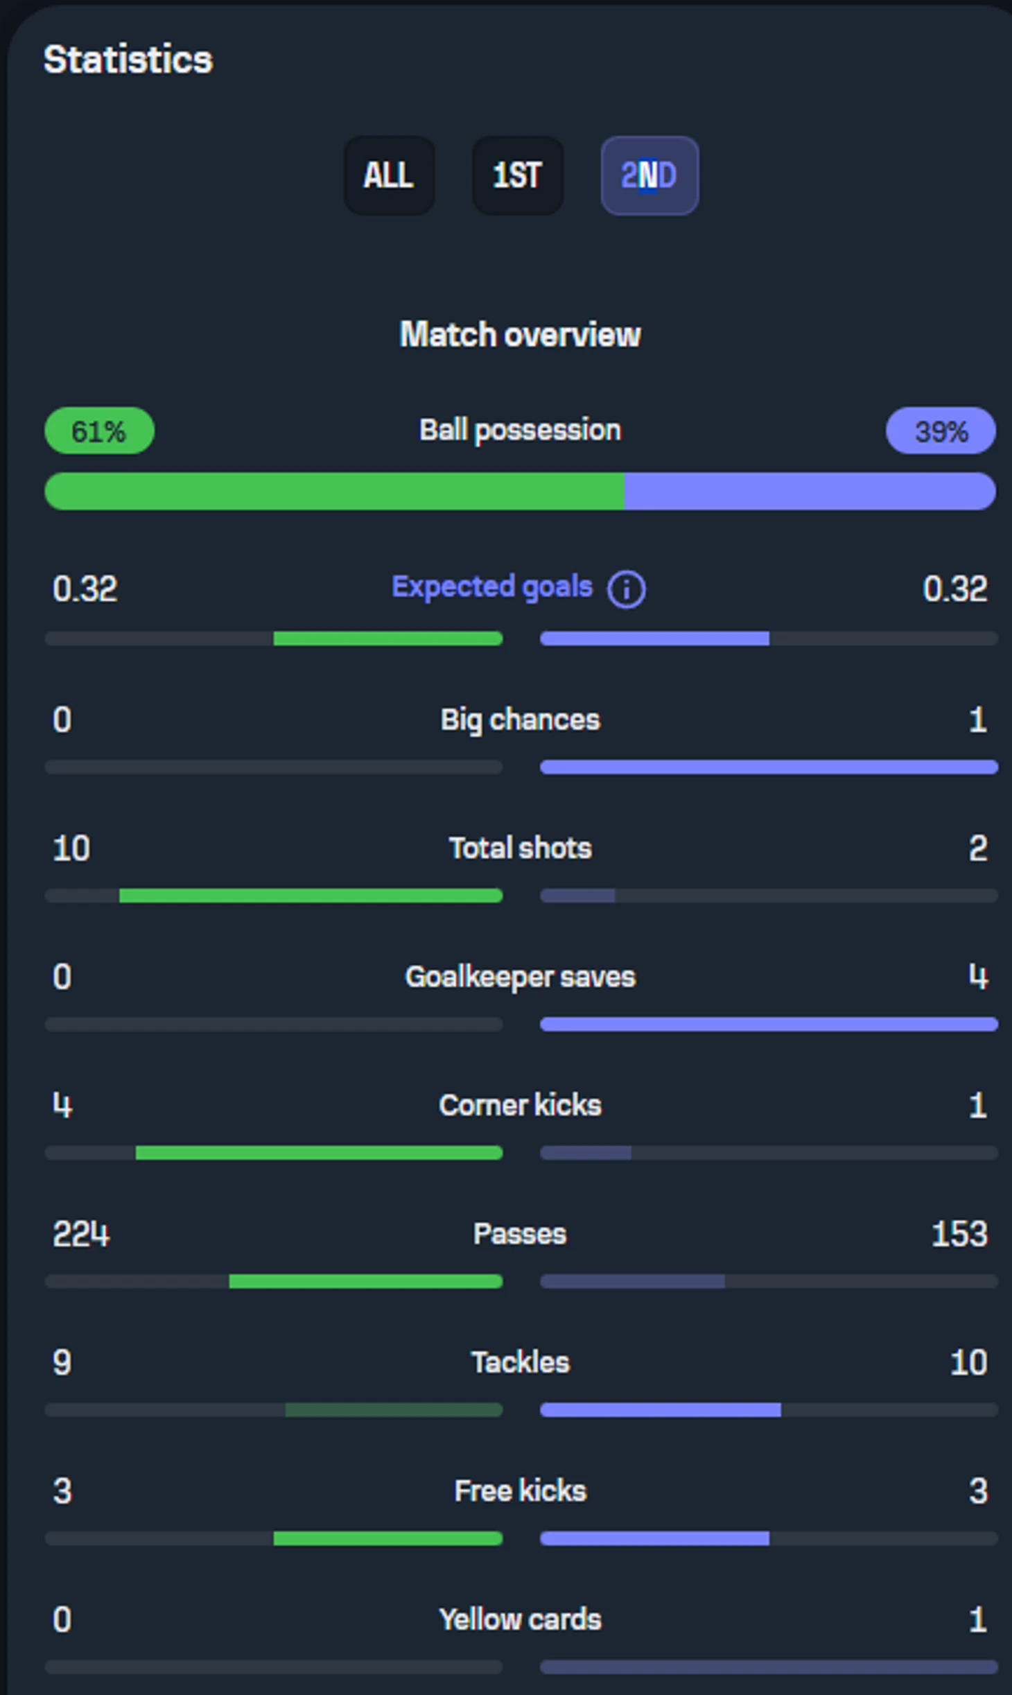Click the Yellow cards label
The image size is (1012, 1695).
520,1619
